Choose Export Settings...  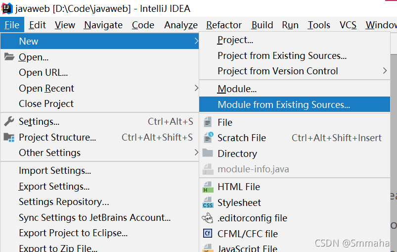99,186
